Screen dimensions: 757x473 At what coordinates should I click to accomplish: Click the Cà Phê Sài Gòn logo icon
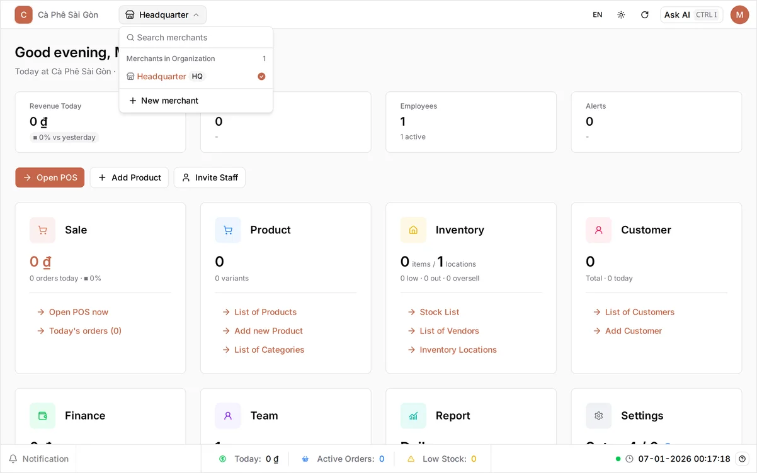click(x=24, y=14)
